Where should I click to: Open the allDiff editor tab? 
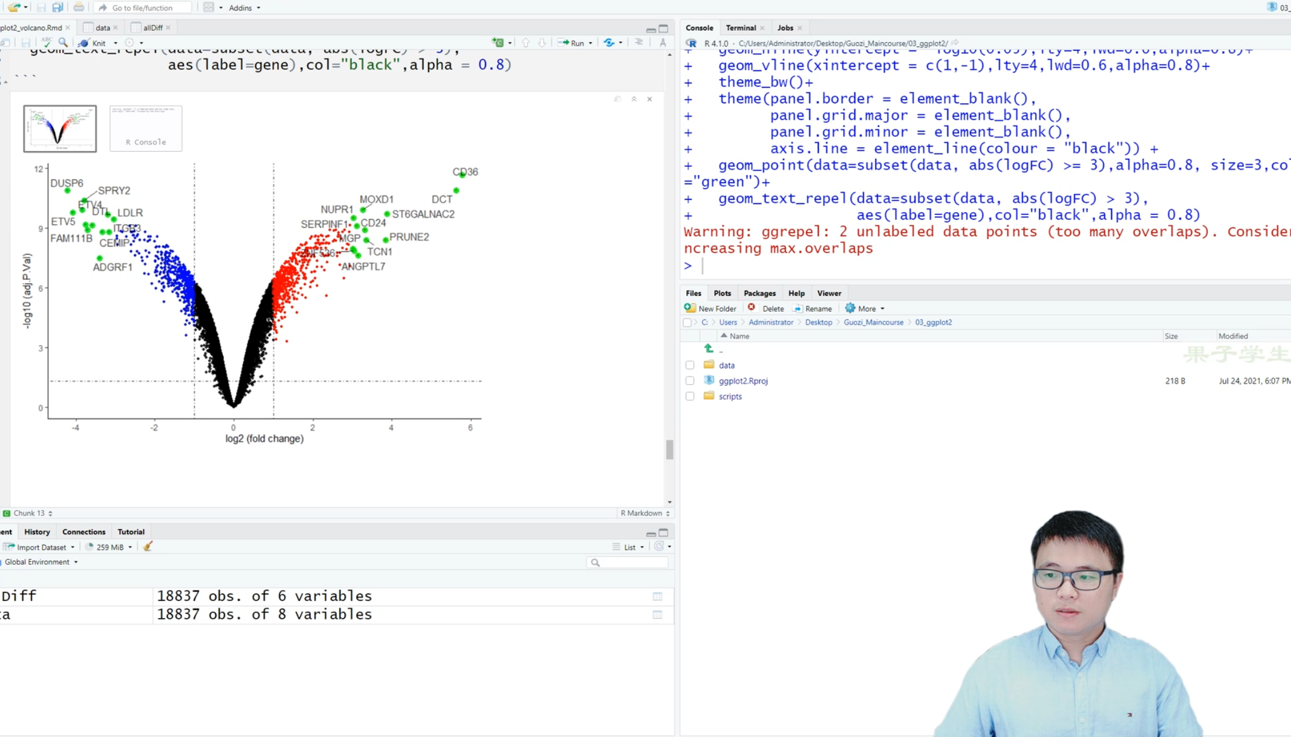pyautogui.click(x=152, y=28)
